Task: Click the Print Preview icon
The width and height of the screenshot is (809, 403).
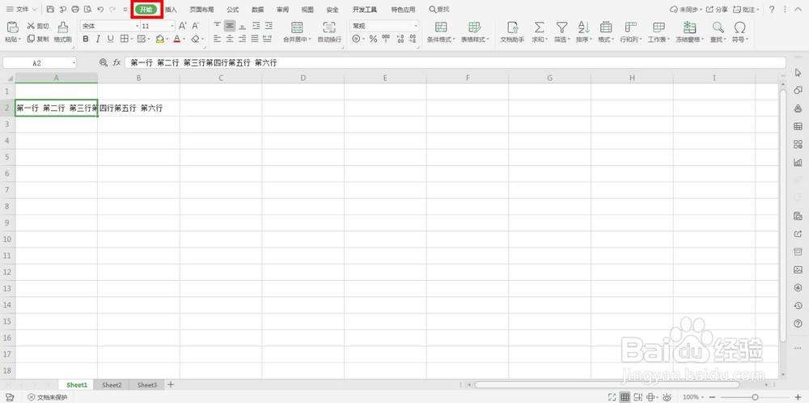Action: tap(87, 9)
